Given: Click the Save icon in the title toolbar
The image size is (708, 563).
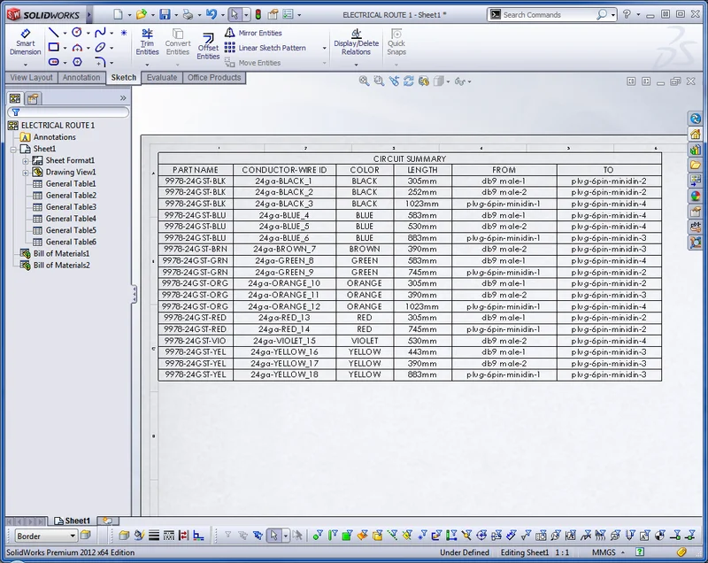Looking at the screenshot, I should click(x=165, y=14).
